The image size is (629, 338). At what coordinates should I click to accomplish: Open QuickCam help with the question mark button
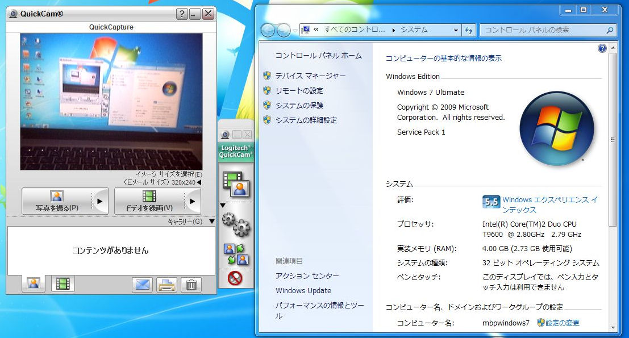182,14
